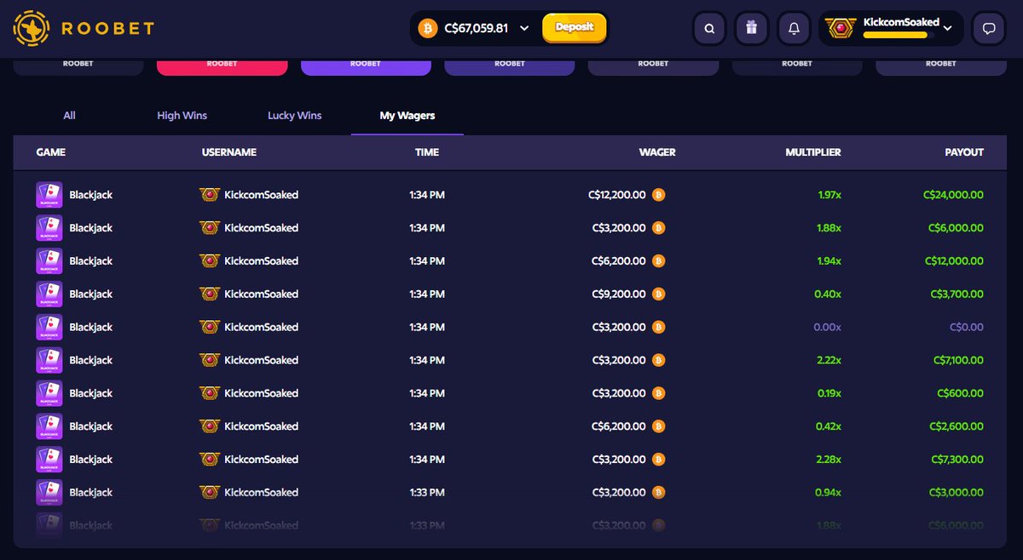
Task: Select the My Wagers tab
Action: [407, 116]
